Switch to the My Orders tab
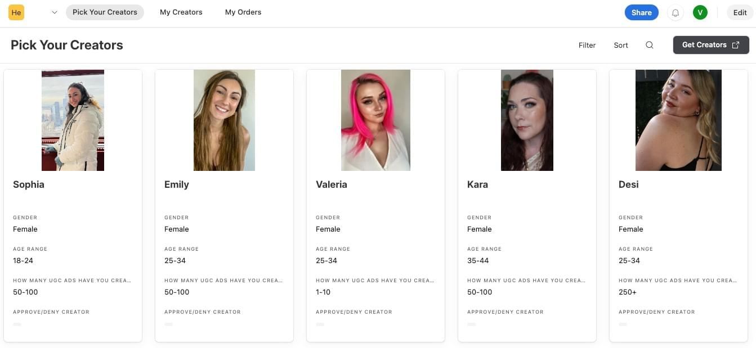The image size is (756, 348). (x=243, y=12)
